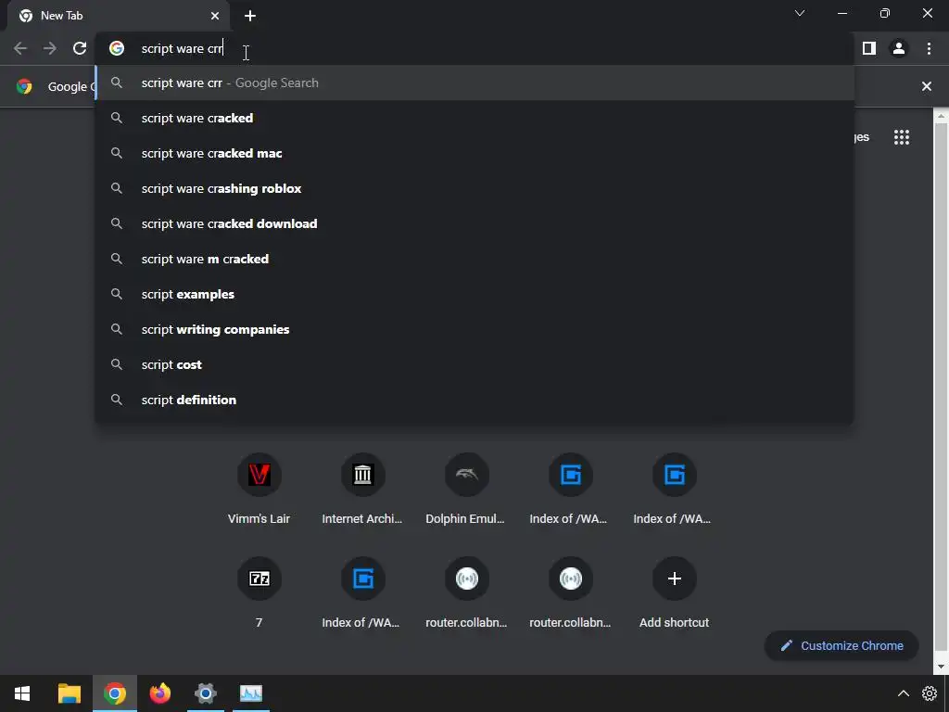
Task: Pick the 'script ware cracked download' suggestion
Action: coord(475,223)
